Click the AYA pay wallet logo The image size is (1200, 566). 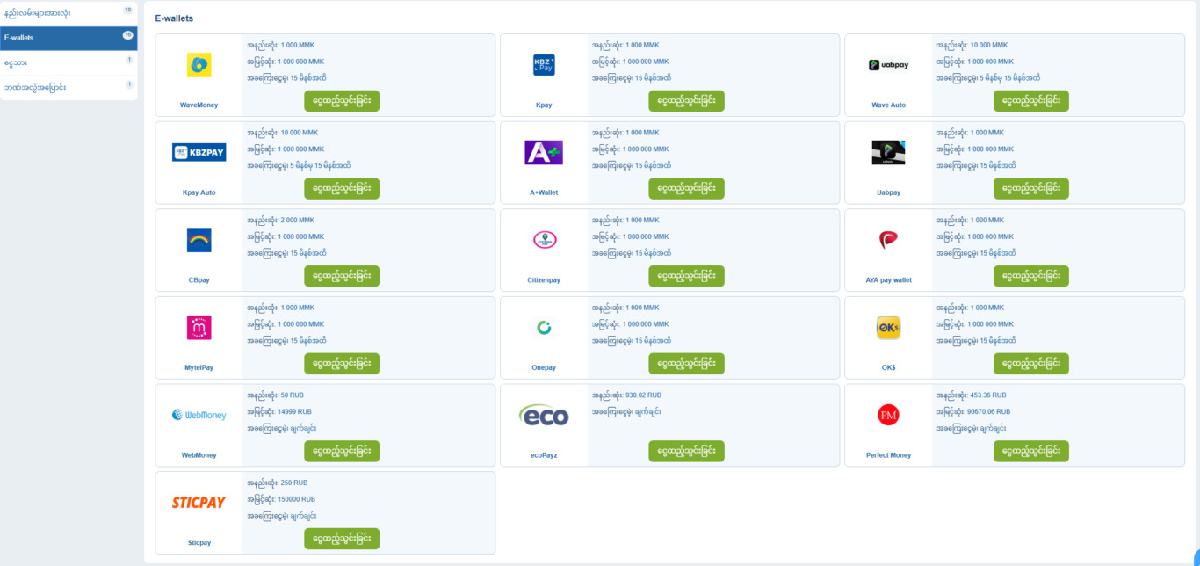pos(888,240)
